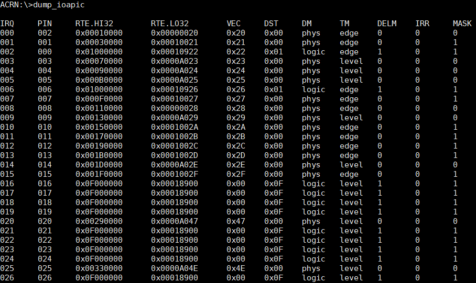Click vector value 0x4E

[236, 268]
